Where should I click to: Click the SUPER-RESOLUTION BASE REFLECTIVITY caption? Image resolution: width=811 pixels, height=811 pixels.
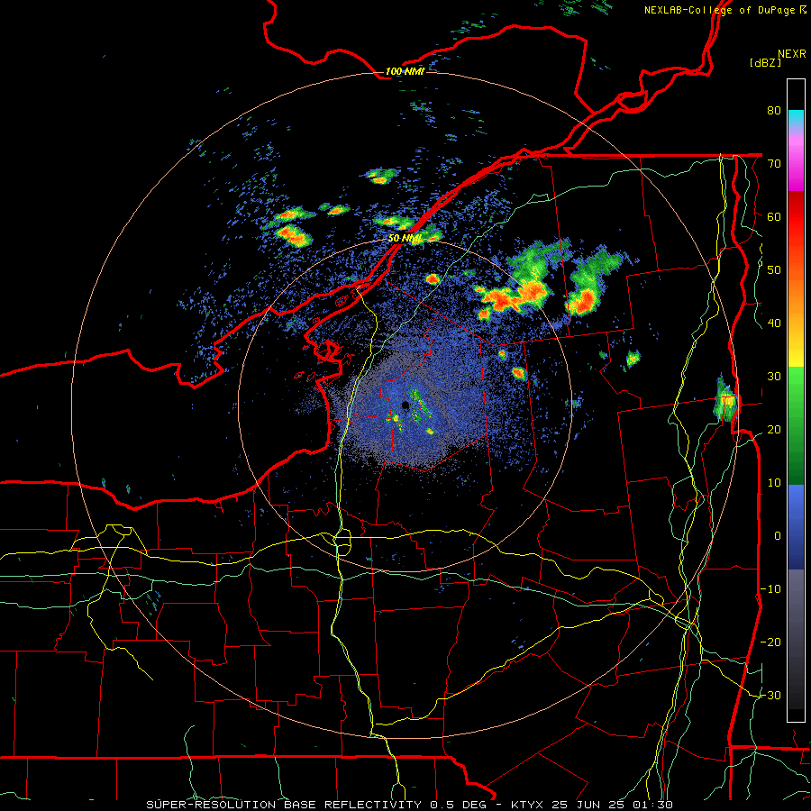284,805
